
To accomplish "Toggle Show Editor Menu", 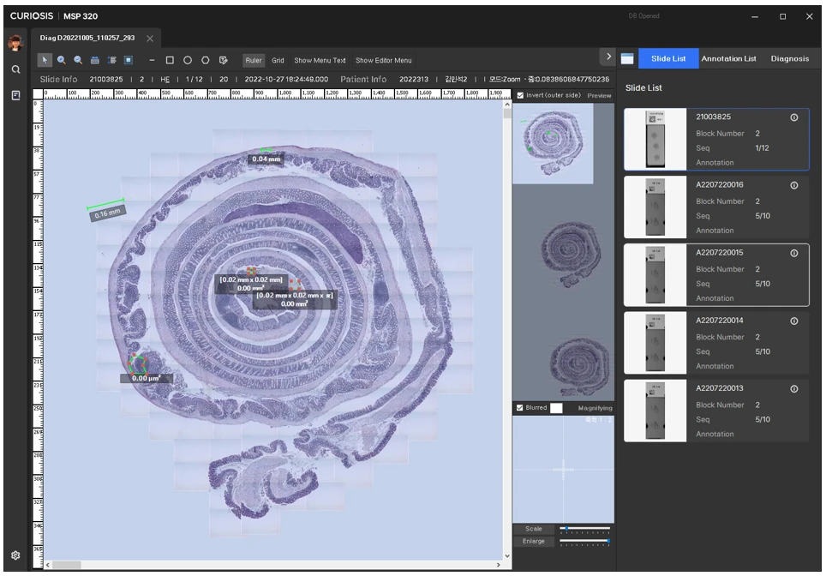I will click(x=384, y=60).
